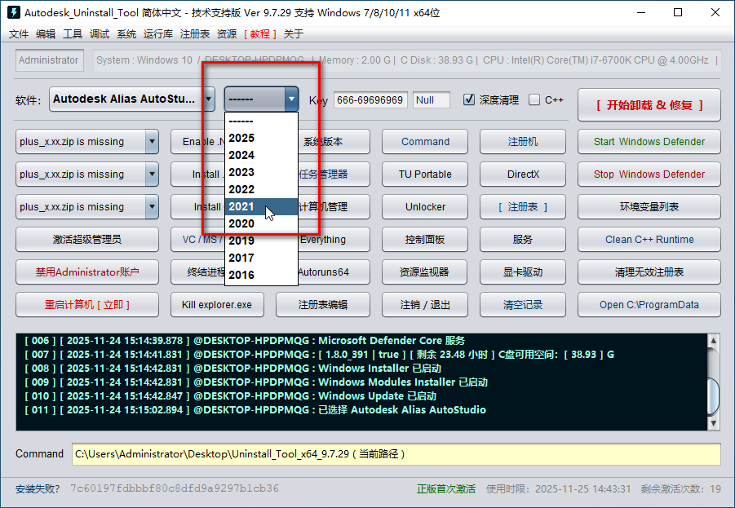The height and width of the screenshot is (508, 735).
Task: Click the Null input field
Action: tap(432, 99)
